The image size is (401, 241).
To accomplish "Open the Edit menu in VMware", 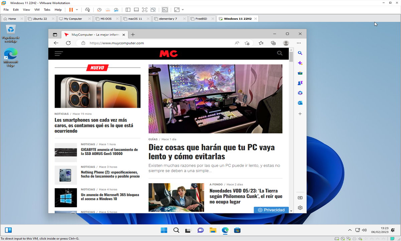I will click(x=16, y=10).
